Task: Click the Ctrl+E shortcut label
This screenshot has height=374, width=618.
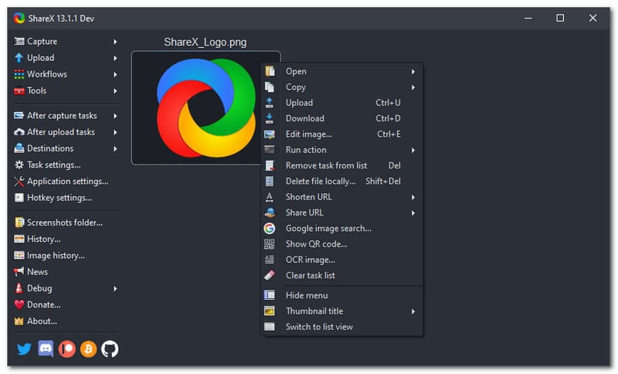Action: tap(389, 134)
